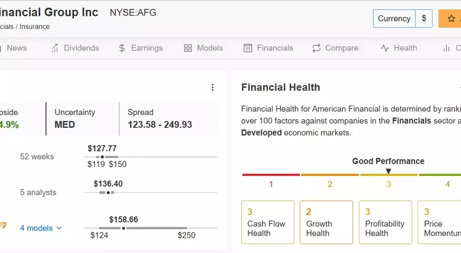The height and width of the screenshot is (253, 461).
Task: Click the Health pulse line icon
Action: (384, 48)
